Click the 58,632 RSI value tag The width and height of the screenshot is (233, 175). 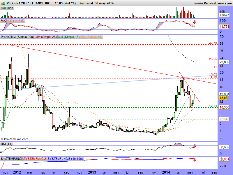tap(224, 147)
